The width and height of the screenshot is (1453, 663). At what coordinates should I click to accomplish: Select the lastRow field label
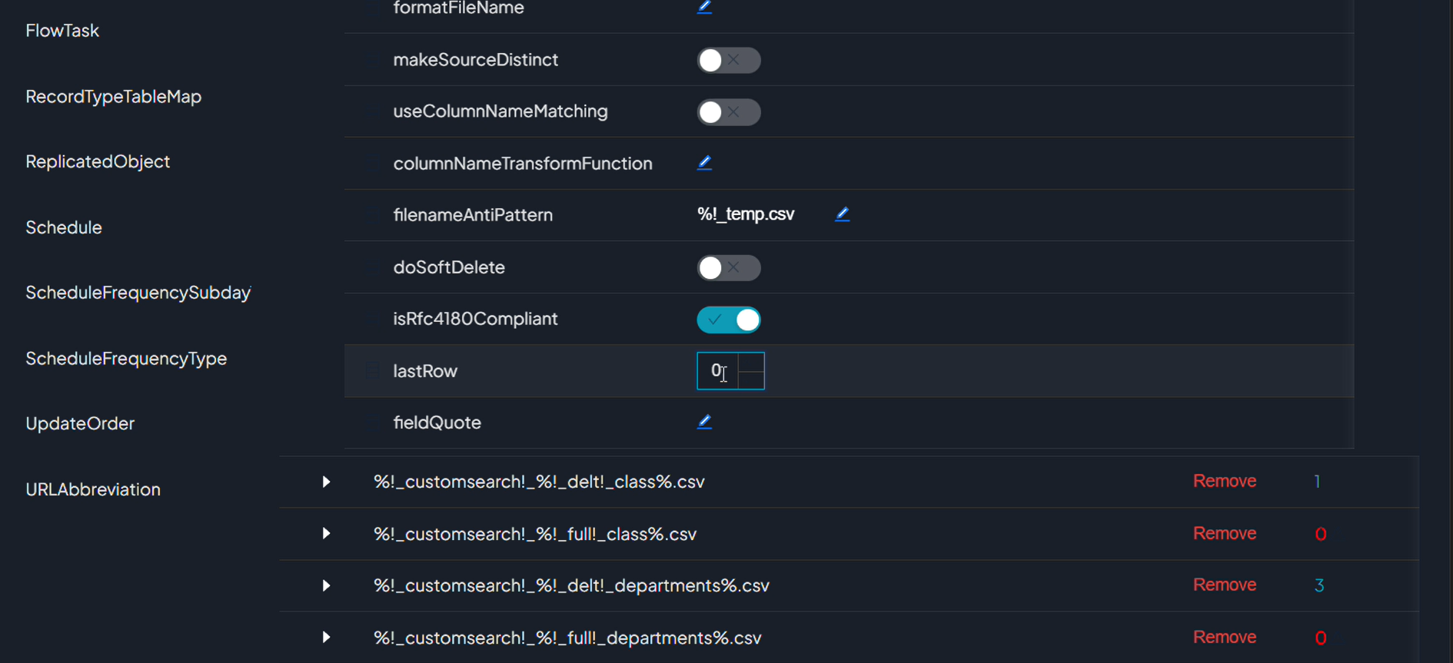tap(425, 371)
